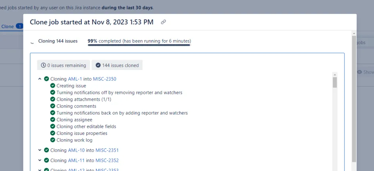Open the MISC-2350 issue link

104,79
